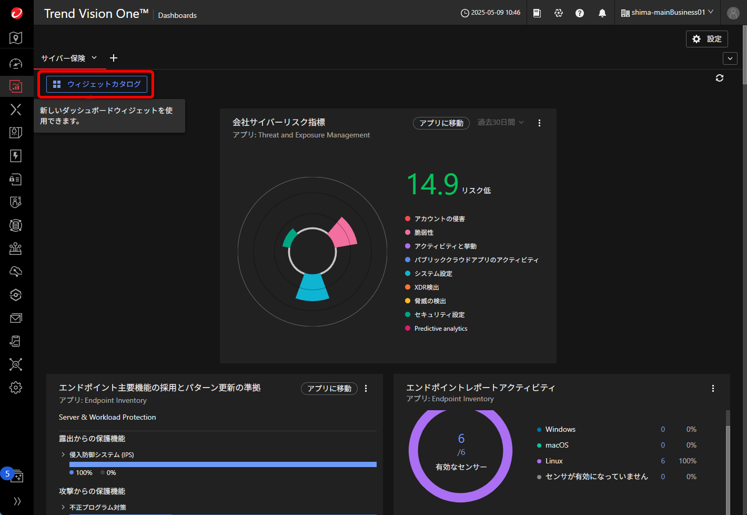747x515 pixels.
Task: Click the AI companion icon in header
Action: pyautogui.click(x=559, y=13)
